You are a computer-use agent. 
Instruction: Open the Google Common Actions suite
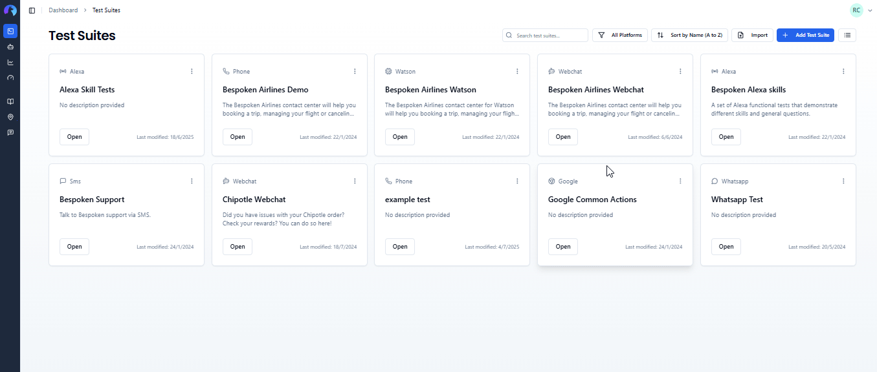(563, 247)
